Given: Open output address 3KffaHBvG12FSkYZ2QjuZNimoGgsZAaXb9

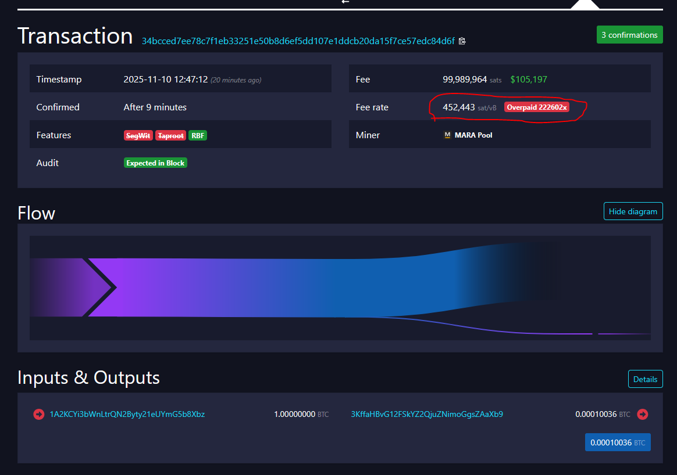Looking at the screenshot, I should click(x=427, y=414).
